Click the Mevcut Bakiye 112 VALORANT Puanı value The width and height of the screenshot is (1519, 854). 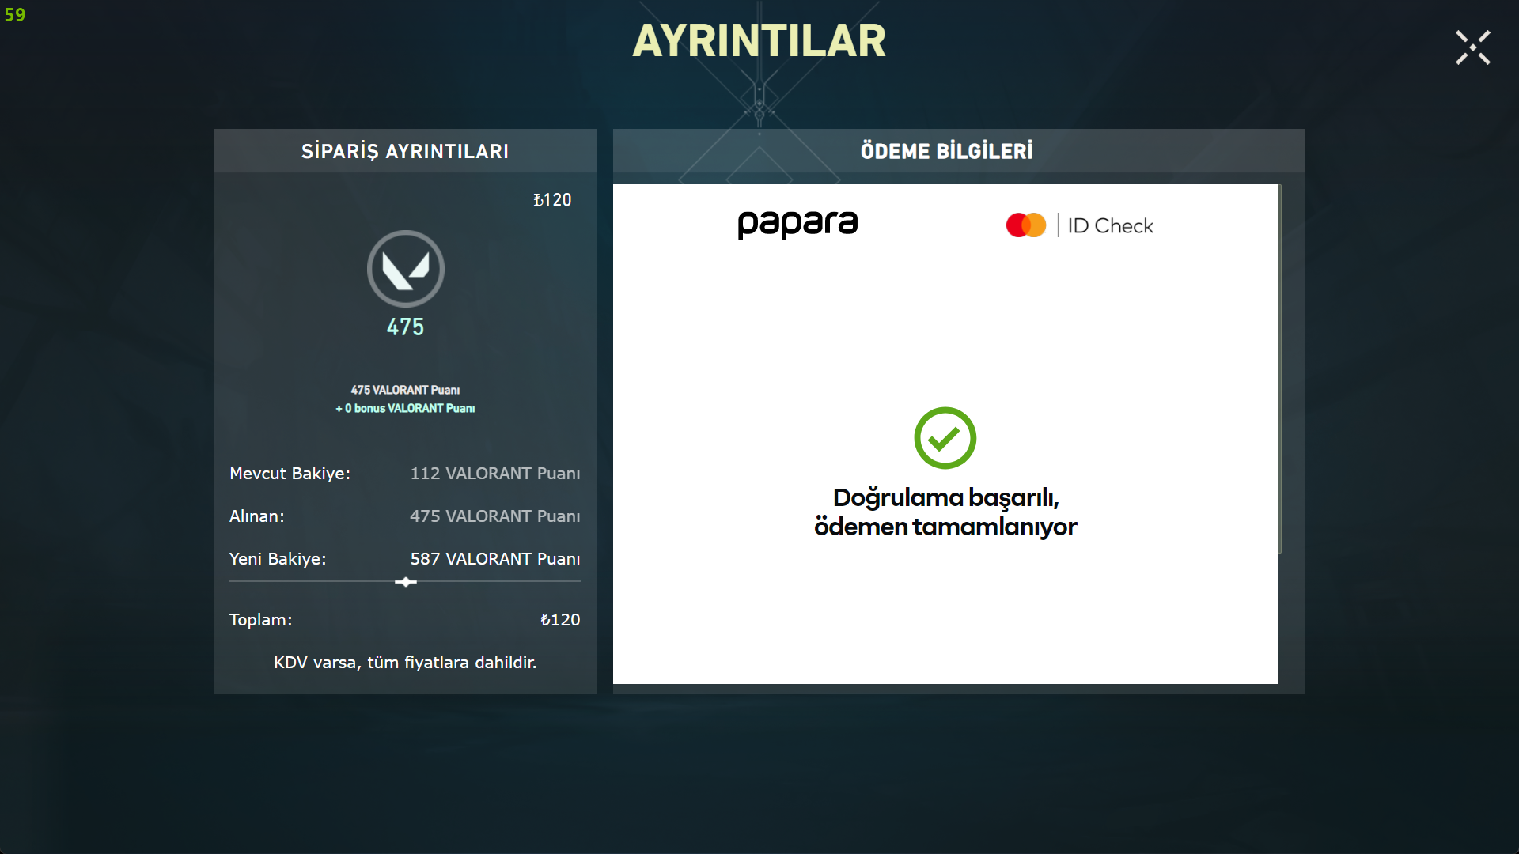(x=494, y=474)
